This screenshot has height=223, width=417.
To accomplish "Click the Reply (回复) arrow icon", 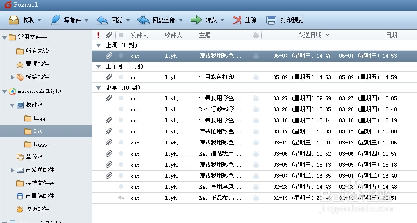I will 102,20.
